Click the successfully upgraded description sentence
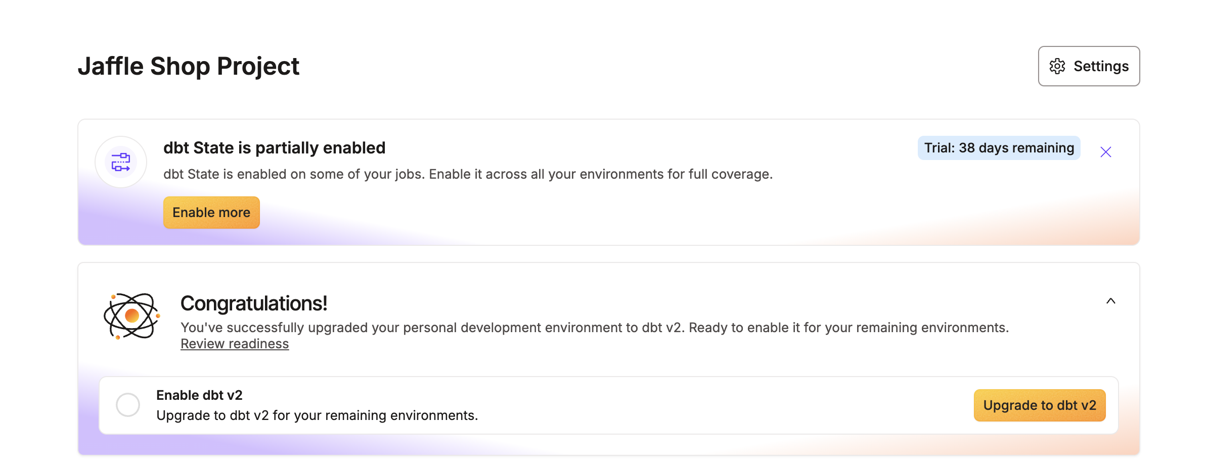The height and width of the screenshot is (475, 1206). tap(595, 328)
